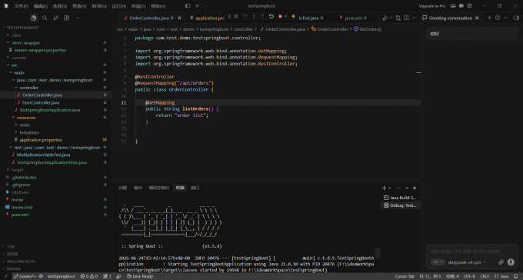Show chat history clock icon
The height and width of the screenshot is (280, 523).
[x=498, y=18]
